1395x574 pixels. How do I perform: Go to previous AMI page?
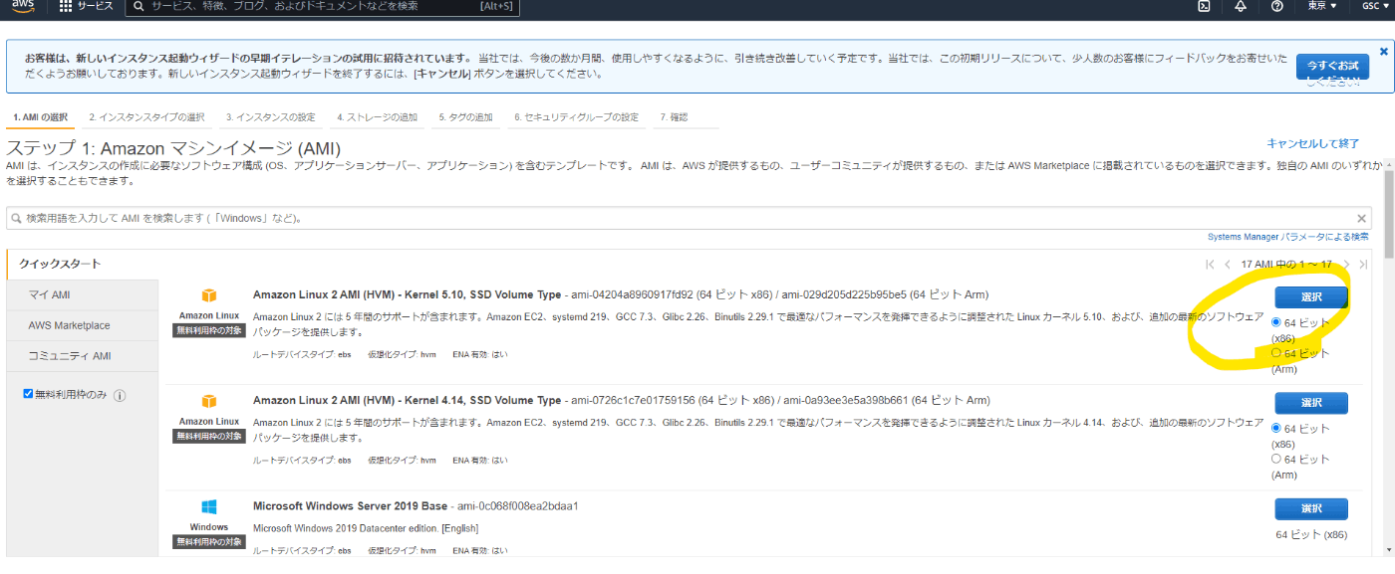click(1227, 265)
